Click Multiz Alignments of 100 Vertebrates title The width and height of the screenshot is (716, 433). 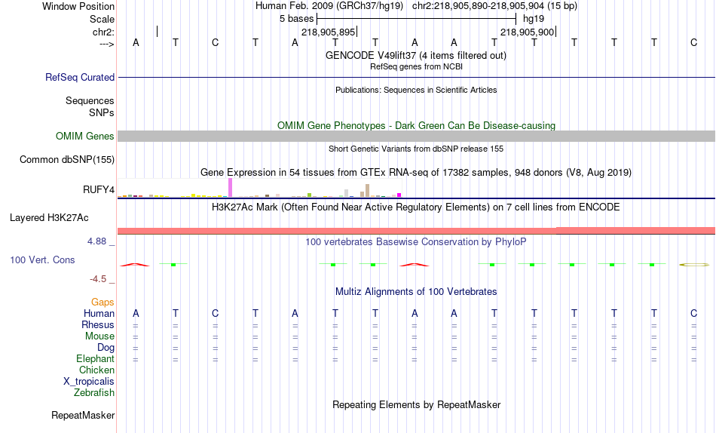click(416, 291)
